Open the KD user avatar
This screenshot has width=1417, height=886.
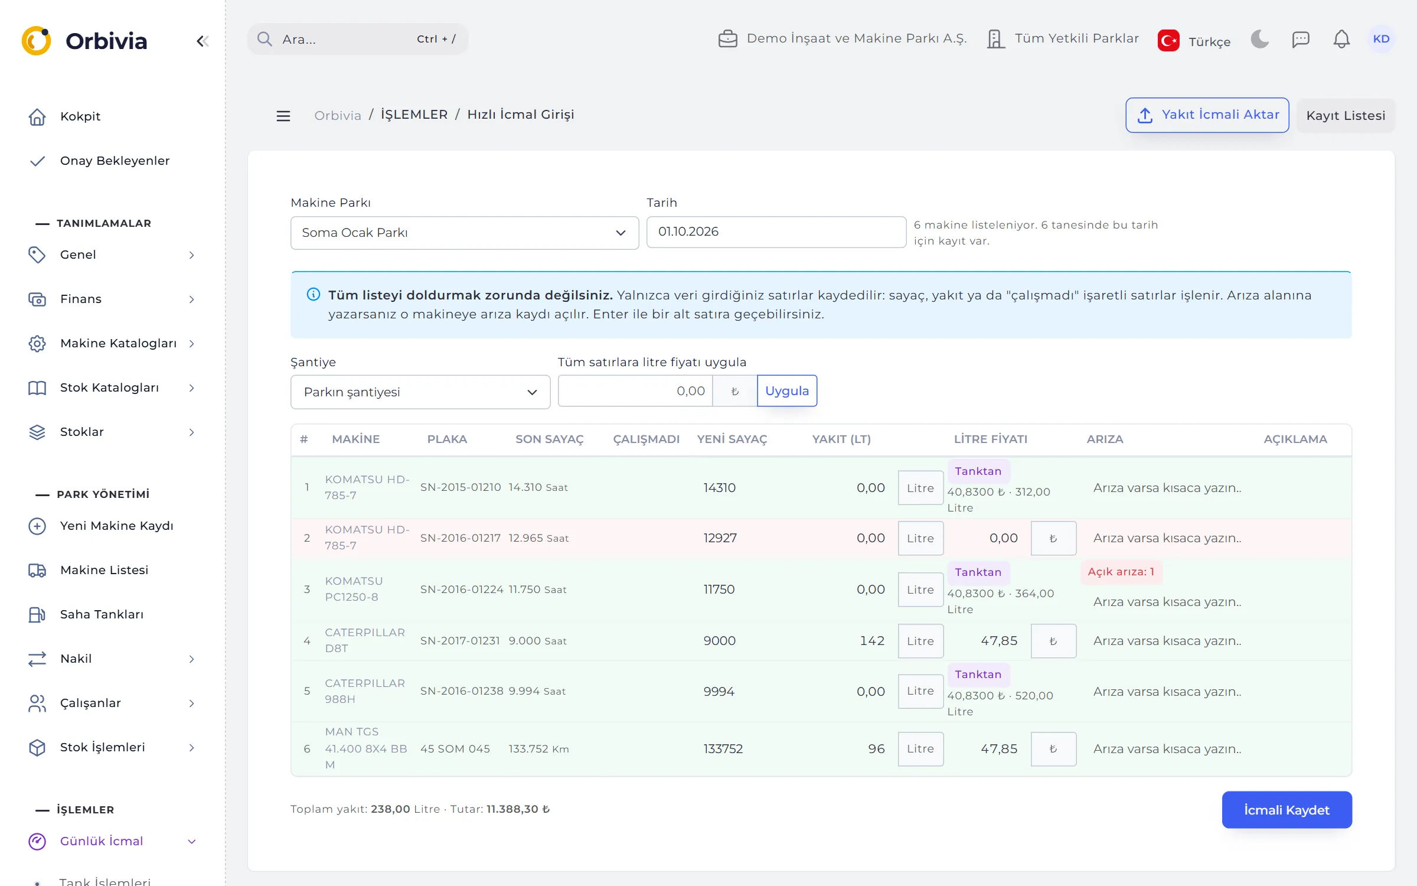pos(1381,39)
